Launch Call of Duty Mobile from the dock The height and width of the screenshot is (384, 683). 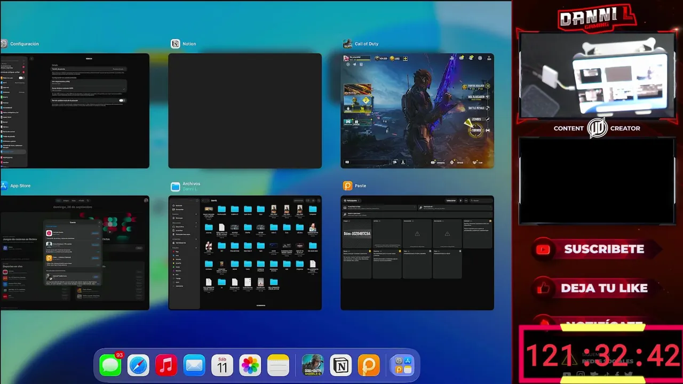(313, 366)
